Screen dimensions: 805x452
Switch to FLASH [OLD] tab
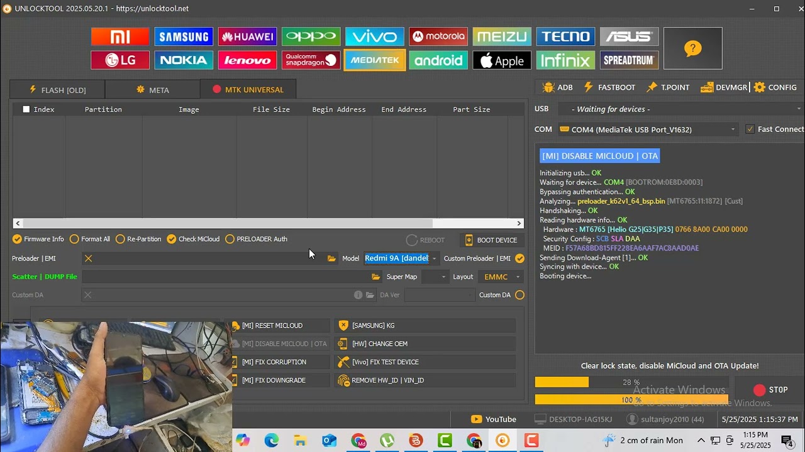coord(57,90)
